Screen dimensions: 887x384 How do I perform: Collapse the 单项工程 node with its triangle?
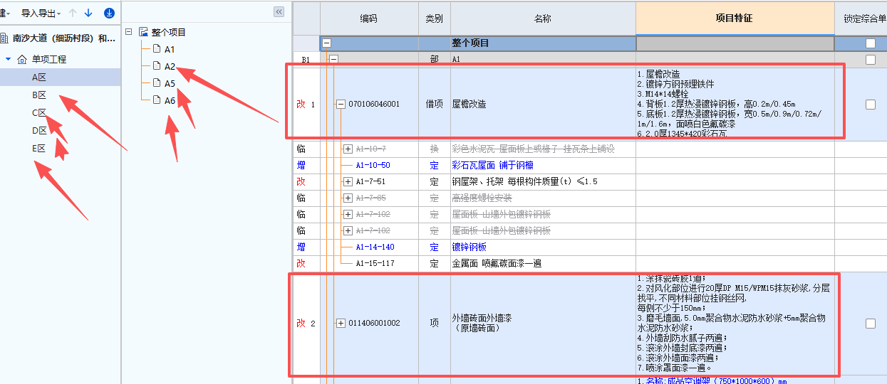pos(8,59)
